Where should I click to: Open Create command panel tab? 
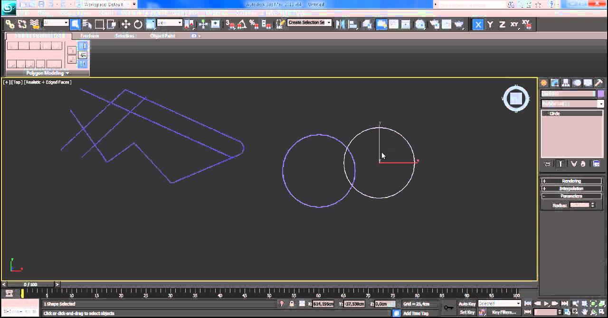coord(544,83)
